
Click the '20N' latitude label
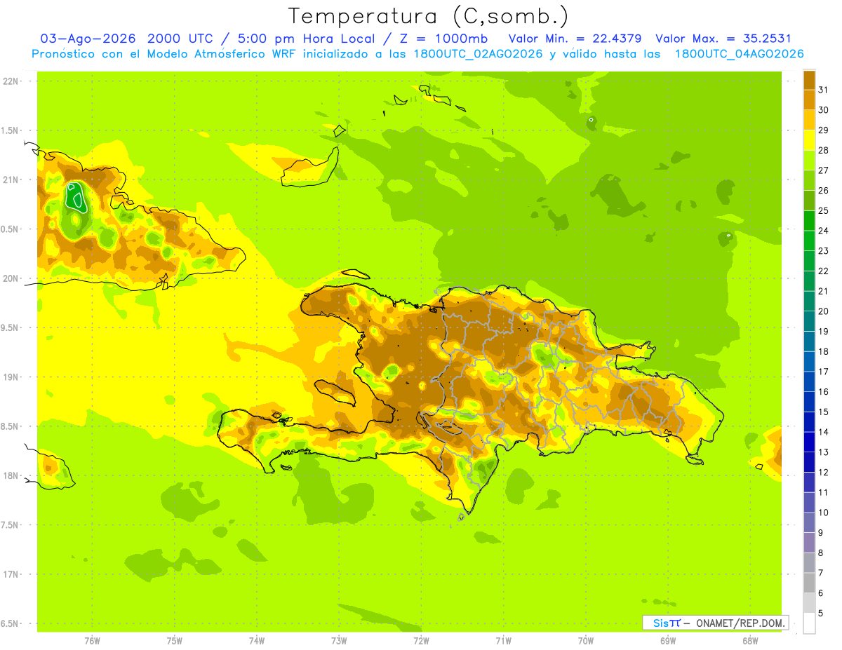pos(10,278)
